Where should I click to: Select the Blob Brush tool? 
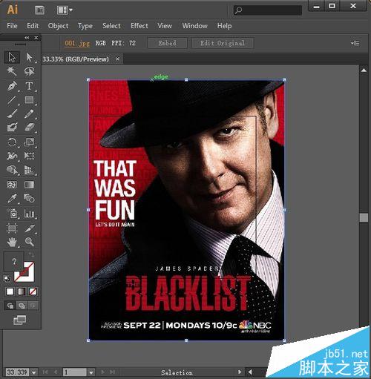(12, 128)
